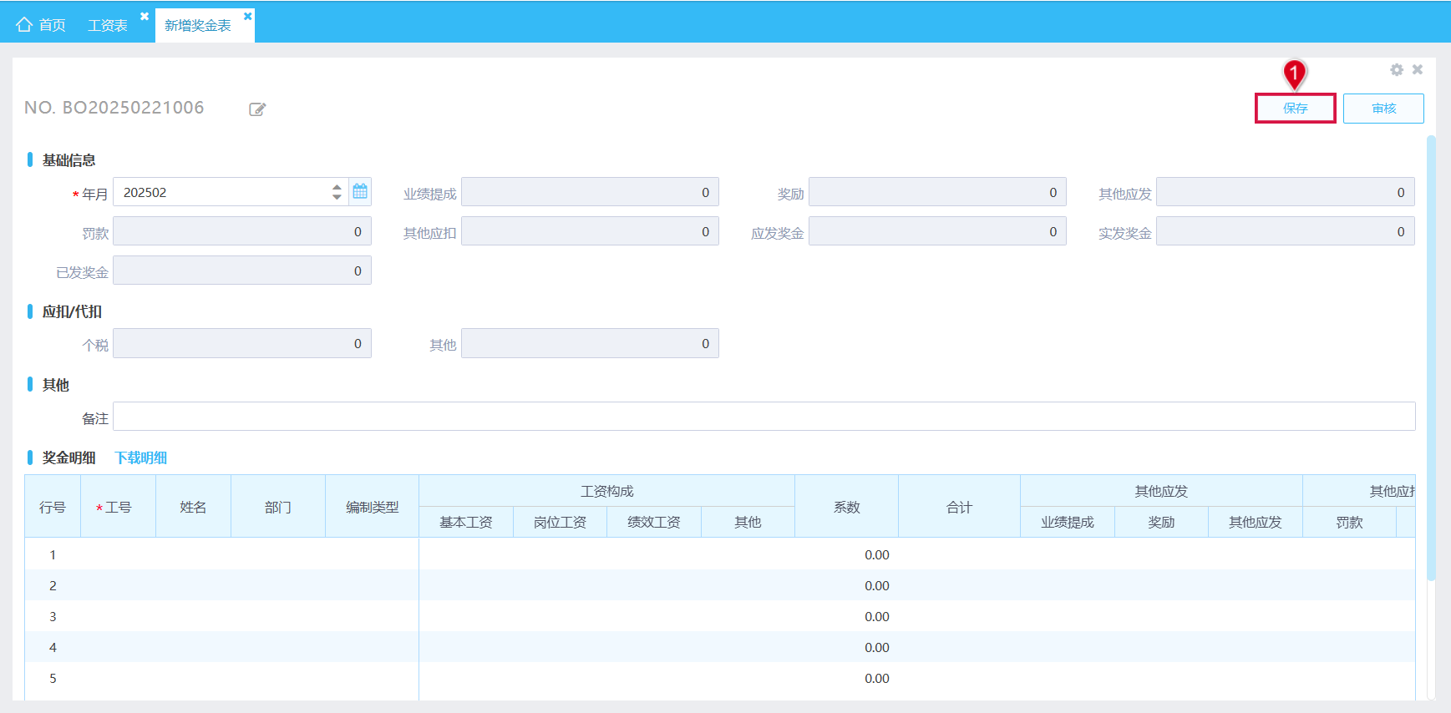Click row 3 in the 奖金明细 table

[720, 616]
